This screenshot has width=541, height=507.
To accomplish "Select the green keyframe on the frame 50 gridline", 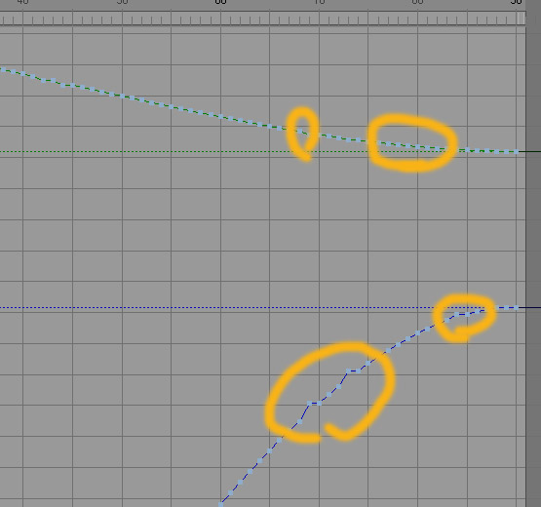I will pyautogui.click(x=122, y=97).
